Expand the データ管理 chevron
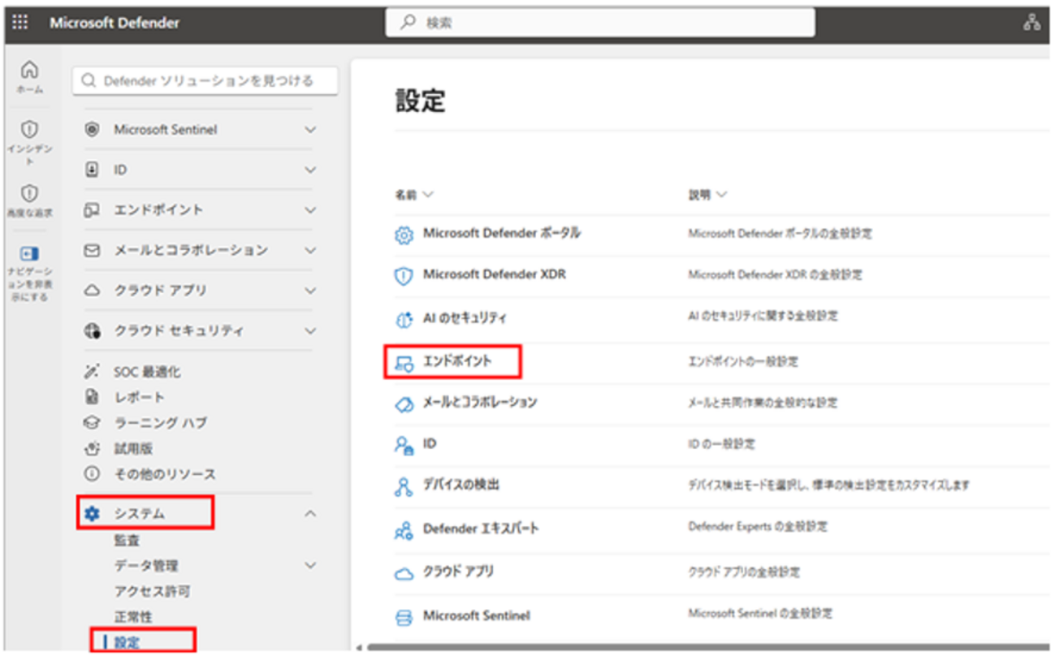The image size is (1055, 656). click(310, 565)
